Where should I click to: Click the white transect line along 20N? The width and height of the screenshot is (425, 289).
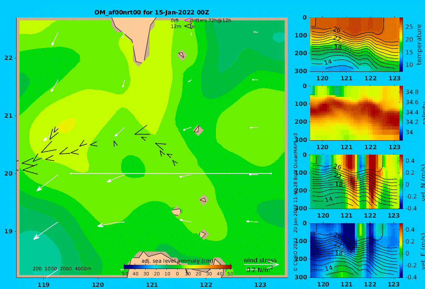click(x=171, y=173)
